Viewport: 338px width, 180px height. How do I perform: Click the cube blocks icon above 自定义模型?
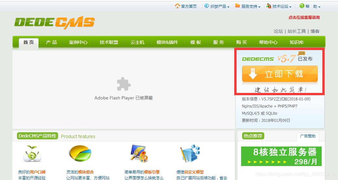[x=190, y=153]
